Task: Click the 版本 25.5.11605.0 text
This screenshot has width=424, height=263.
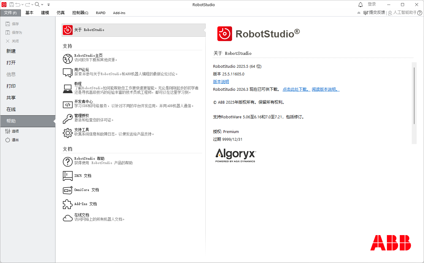Action: click(x=229, y=74)
